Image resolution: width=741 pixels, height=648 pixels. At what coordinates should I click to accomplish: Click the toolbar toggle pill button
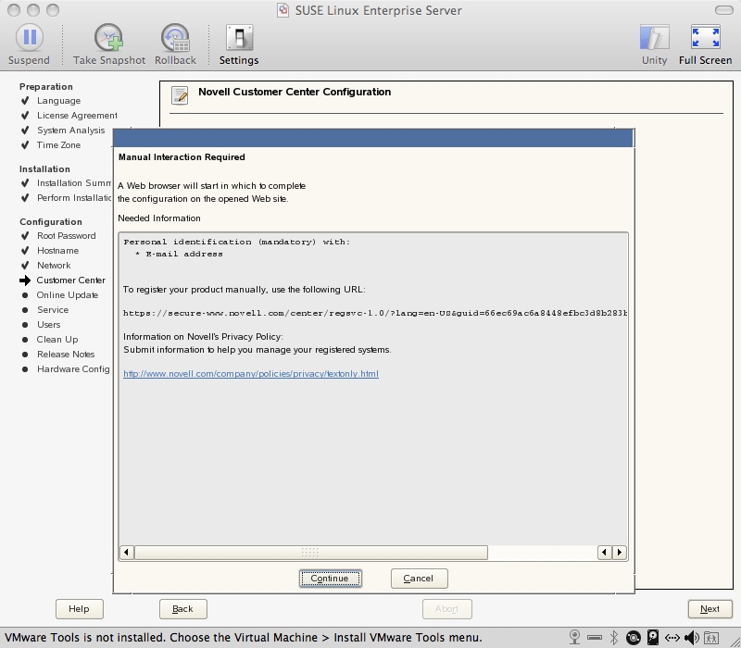coord(724,10)
